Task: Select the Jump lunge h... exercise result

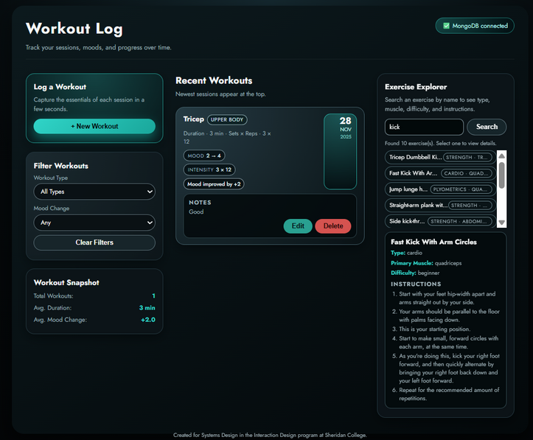Action: tap(440, 189)
